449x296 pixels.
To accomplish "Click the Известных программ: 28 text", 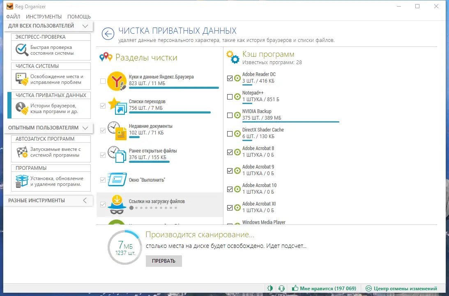I will pyautogui.click(x=272, y=62).
